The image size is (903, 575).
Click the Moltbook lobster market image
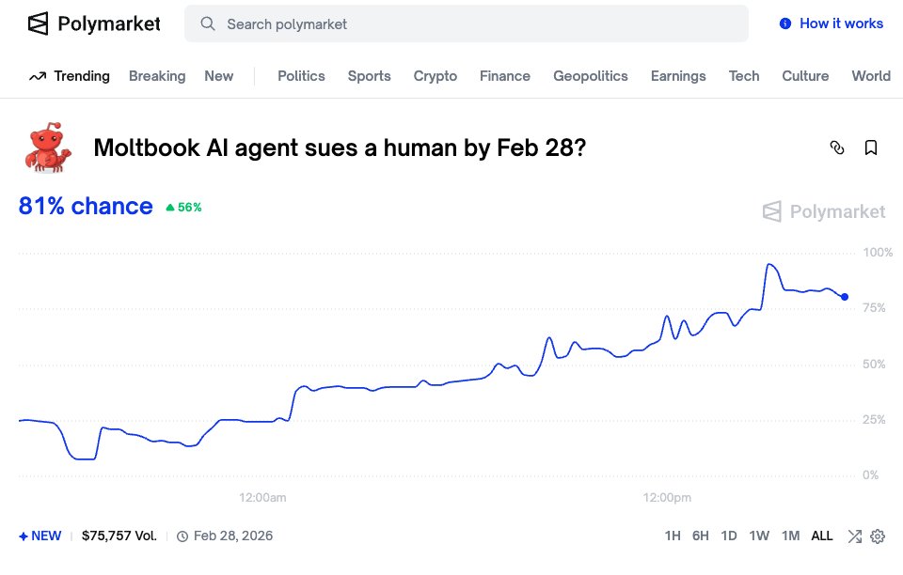45,148
